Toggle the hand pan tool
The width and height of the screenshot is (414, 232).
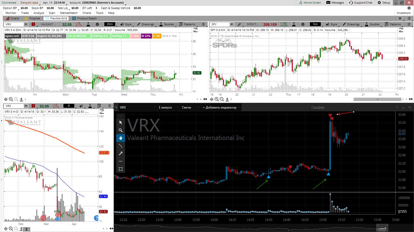point(120,138)
